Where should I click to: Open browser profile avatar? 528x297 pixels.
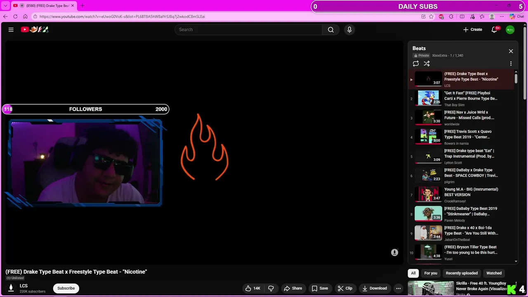coord(492,16)
